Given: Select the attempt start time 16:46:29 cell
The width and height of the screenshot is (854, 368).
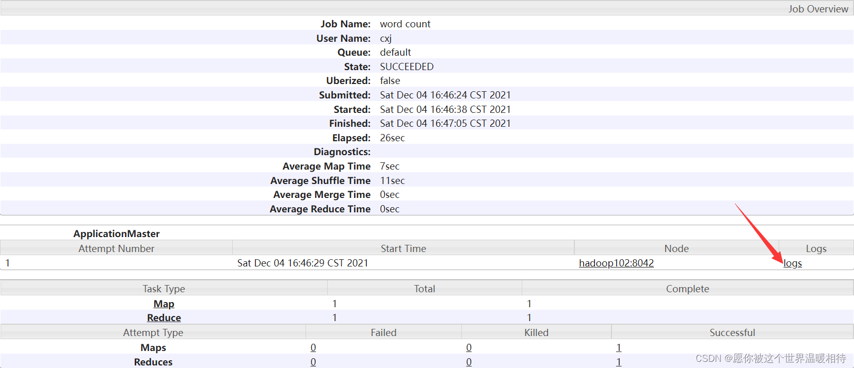Looking at the screenshot, I should [303, 263].
